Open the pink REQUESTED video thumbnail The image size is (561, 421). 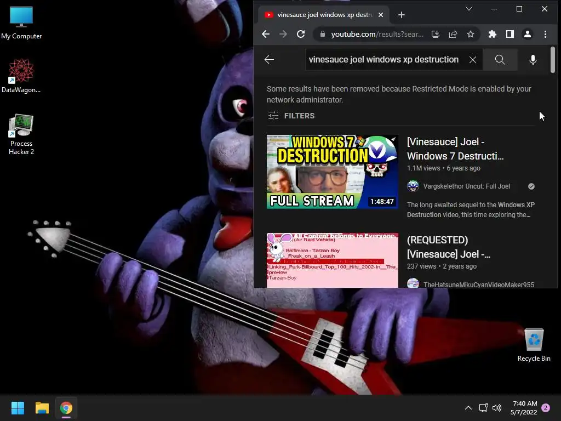(x=333, y=260)
